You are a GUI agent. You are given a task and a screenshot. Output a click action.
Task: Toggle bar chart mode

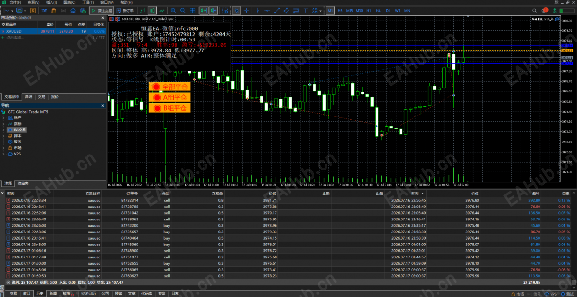143,10
